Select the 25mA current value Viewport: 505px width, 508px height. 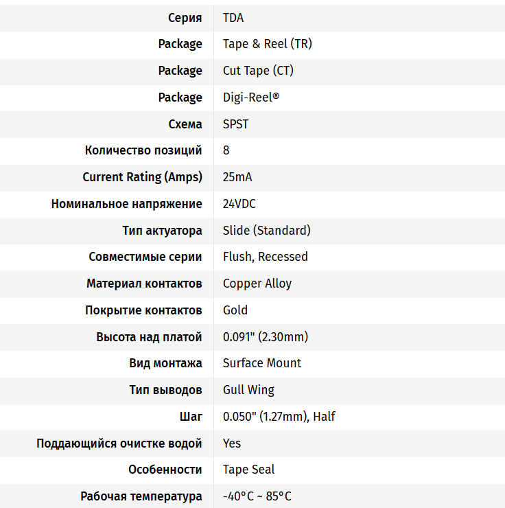tap(237, 177)
